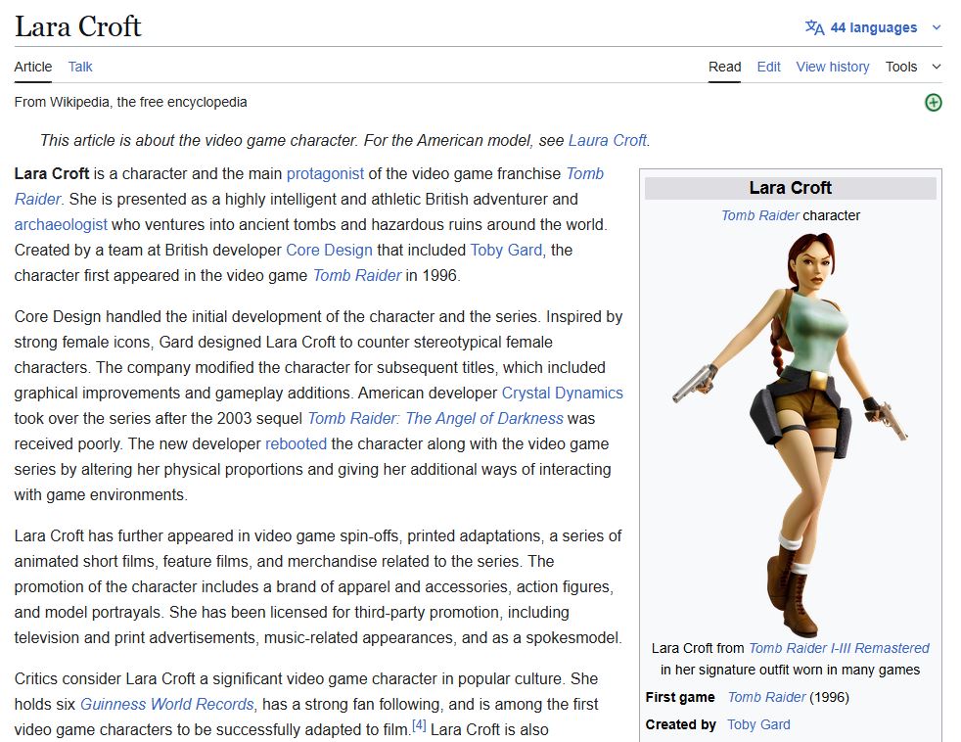Click the archaeologist link
The height and width of the screenshot is (742, 961).
60,224
